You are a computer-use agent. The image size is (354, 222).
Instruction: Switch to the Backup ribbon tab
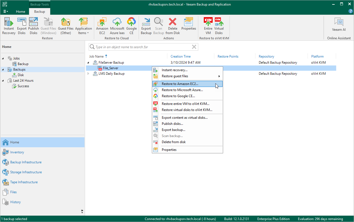coord(39,11)
